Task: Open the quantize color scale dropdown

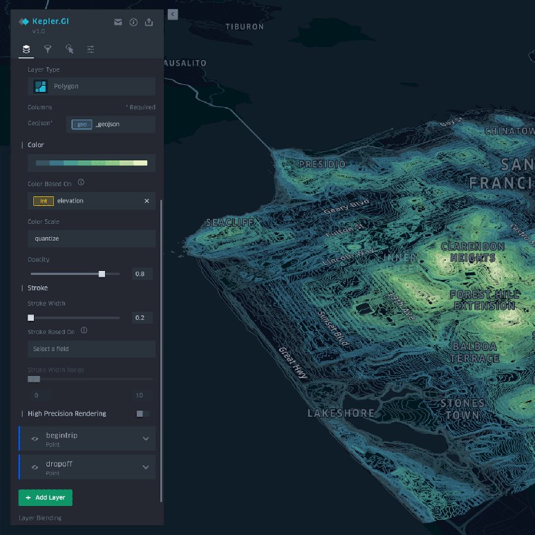Action: coord(91,238)
